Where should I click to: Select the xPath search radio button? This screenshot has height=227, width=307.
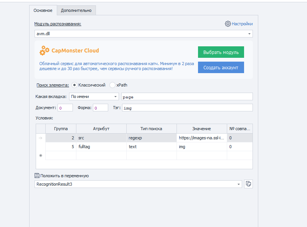112,85
